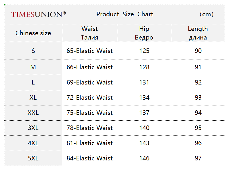Screen dimensions: 230x169
Task: Click the TIMESUNION brand logo
Action: click(38, 14)
